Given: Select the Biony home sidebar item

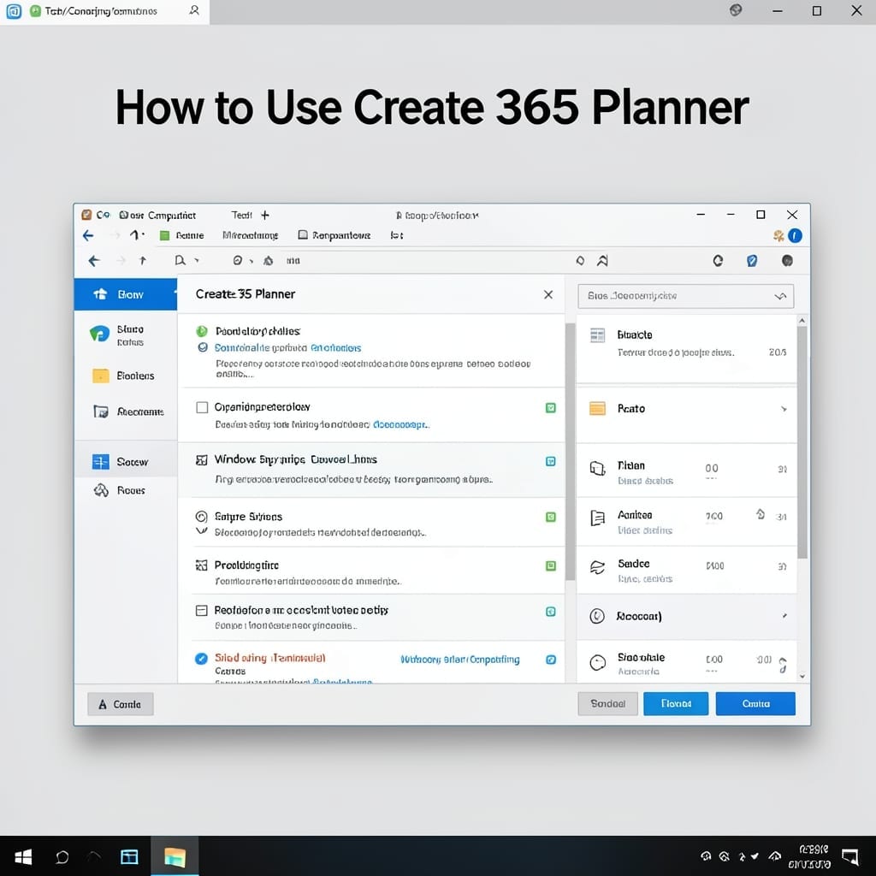Looking at the screenshot, I should pyautogui.click(x=125, y=294).
